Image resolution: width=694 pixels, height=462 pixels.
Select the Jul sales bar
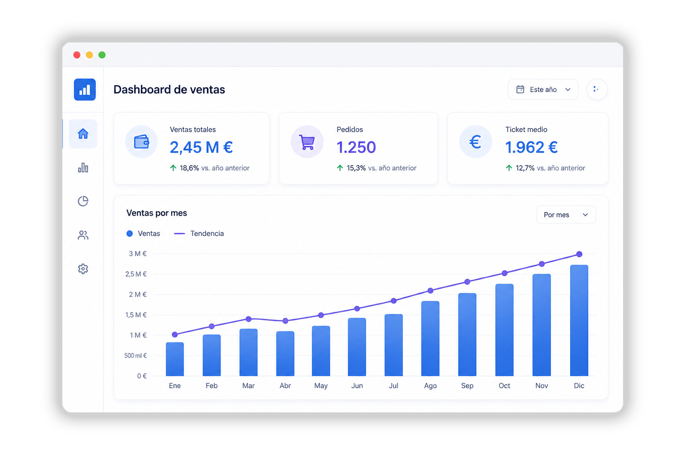tap(394, 345)
